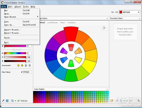This screenshot has width=142, height=108.
Task: Click the gray down arrow increment icon
Action: (30, 65)
